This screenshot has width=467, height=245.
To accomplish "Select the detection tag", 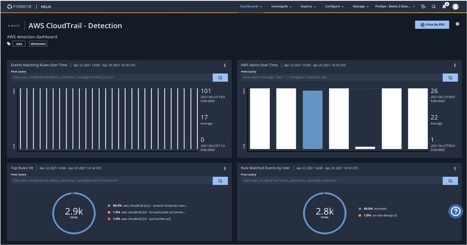I will 38,44.
